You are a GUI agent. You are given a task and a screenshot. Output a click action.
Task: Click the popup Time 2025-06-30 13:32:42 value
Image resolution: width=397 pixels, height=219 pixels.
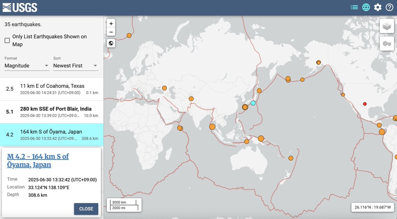point(63,180)
